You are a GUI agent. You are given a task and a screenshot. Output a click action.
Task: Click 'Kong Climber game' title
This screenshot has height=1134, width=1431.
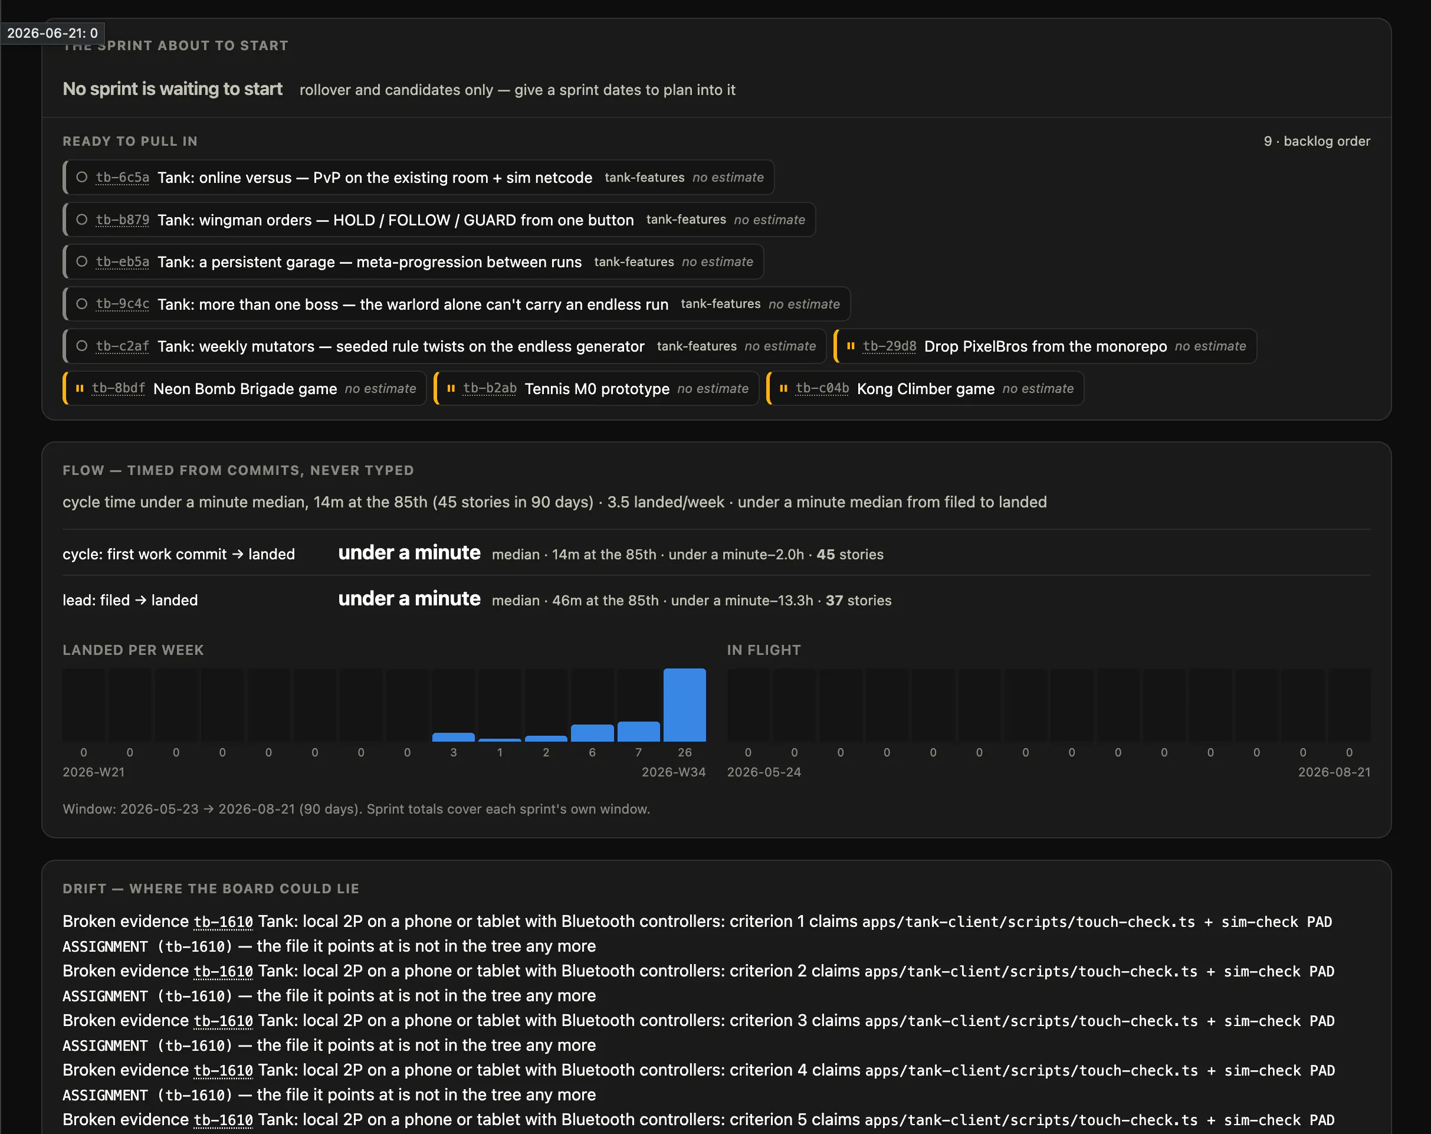tap(926, 388)
